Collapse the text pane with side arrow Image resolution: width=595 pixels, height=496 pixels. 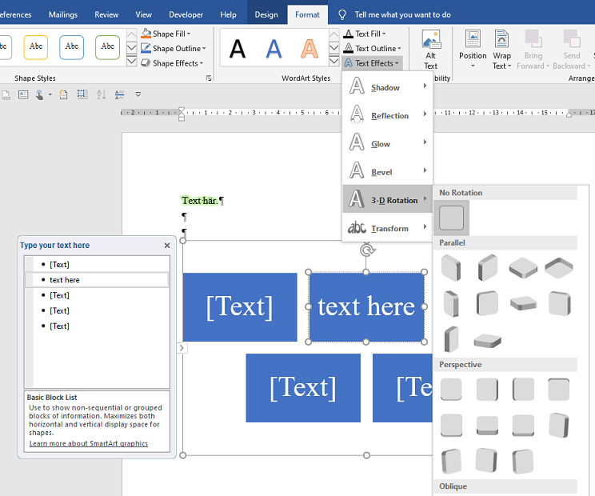(x=182, y=348)
